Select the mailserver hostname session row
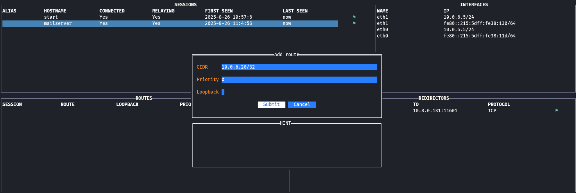Screen dimensions: 576x193 coord(170,23)
